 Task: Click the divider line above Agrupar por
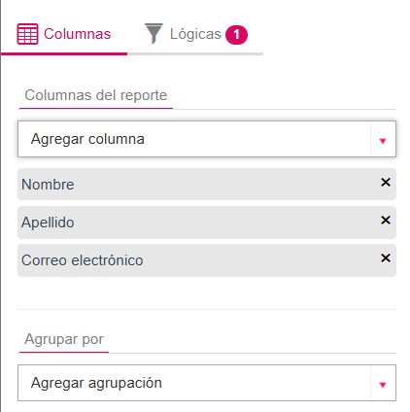pyautogui.click(x=207, y=309)
